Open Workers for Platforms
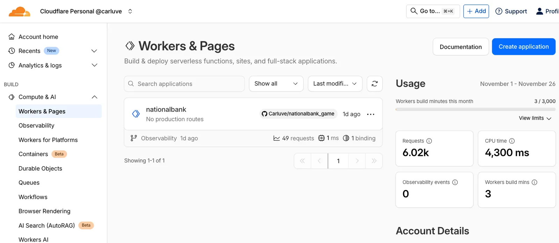559x243 pixels. tap(48, 140)
